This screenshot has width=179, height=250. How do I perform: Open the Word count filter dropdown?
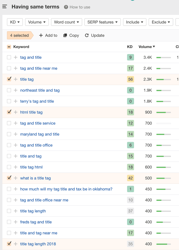66,22
